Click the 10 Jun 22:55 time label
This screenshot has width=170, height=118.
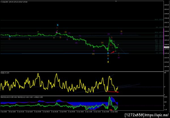click(13, 111)
